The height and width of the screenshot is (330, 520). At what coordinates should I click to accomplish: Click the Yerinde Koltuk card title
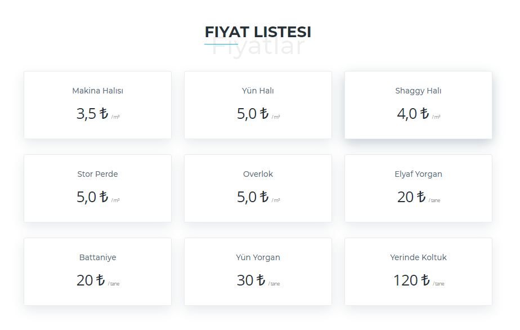click(418, 257)
